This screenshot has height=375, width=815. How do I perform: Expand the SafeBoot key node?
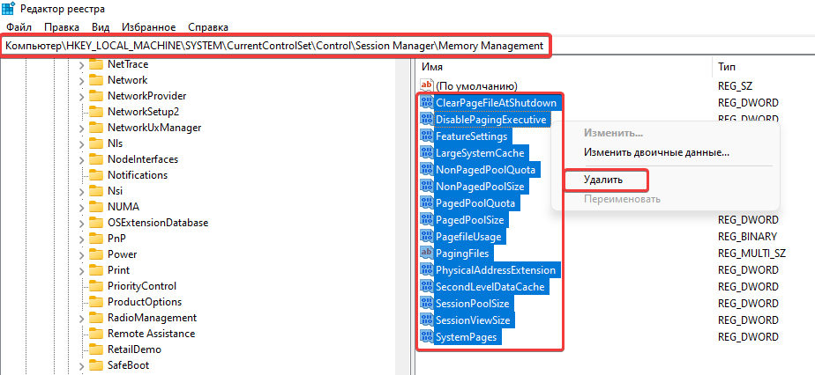coord(81,365)
